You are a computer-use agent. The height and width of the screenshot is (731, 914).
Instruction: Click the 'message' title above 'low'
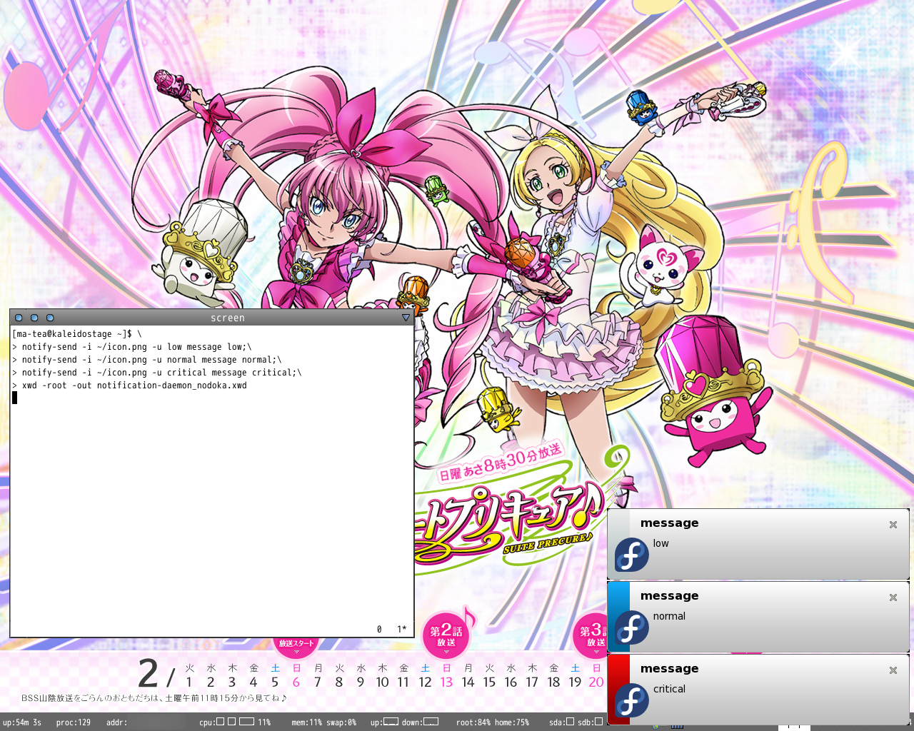pyautogui.click(x=669, y=523)
